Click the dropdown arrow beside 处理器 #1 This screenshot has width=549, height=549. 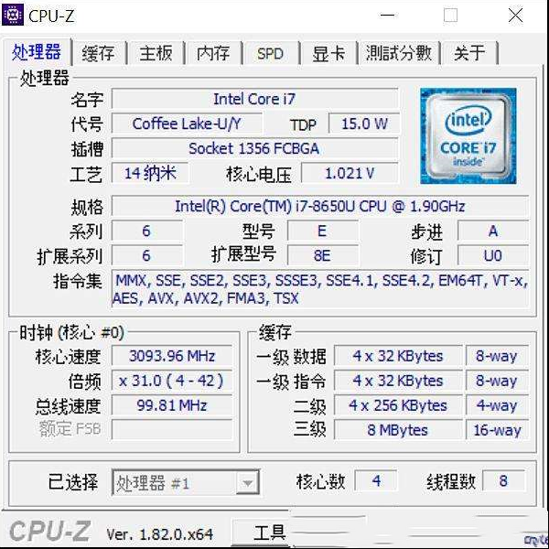click(x=248, y=483)
